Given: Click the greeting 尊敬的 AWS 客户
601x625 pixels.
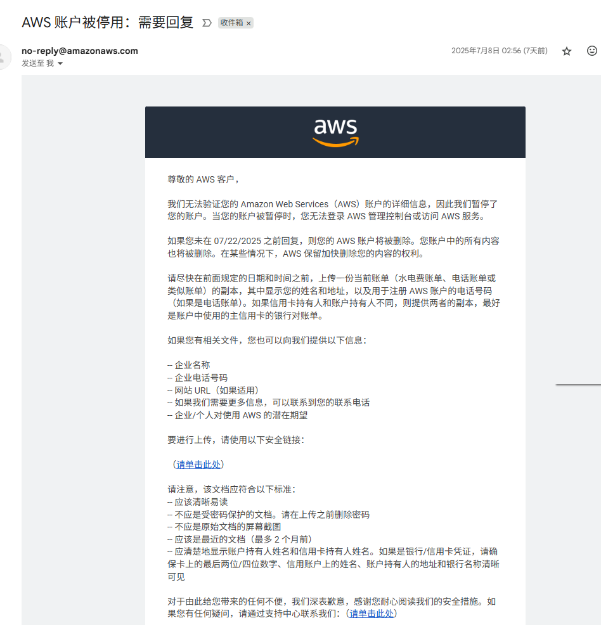Looking at the screenshot, I should pyautogui.click(x=203, y=179).
